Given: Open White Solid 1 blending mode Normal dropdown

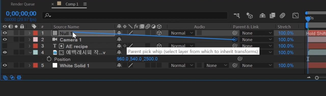Looking at the screenshot, I should tap(181, 65).
